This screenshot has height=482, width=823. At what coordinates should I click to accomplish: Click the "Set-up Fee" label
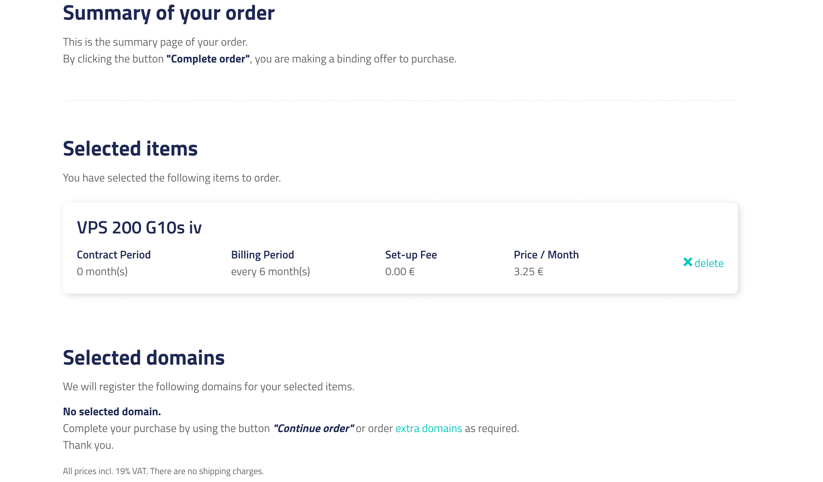click(x=411, y=255)
